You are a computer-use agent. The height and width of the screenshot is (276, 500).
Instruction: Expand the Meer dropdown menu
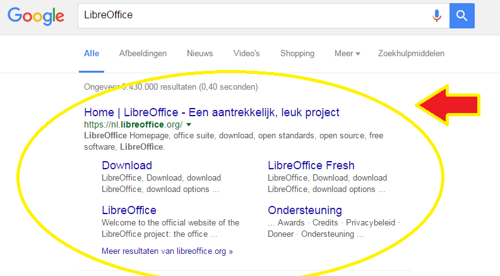(x=347, y=54)
